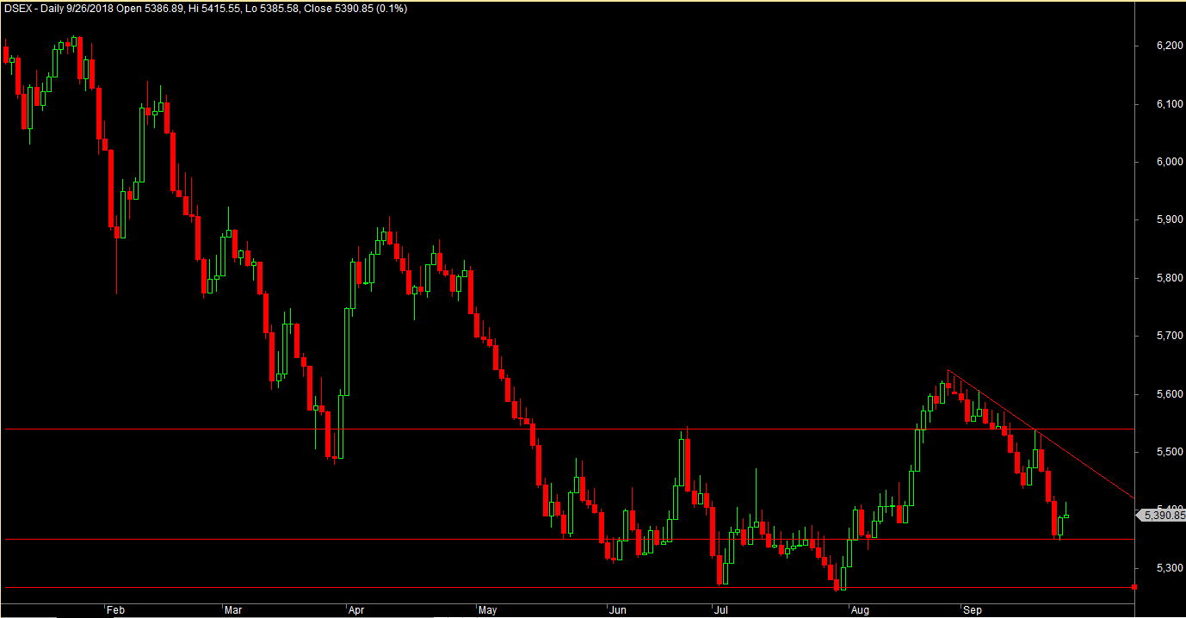Click the Jun label on the date axis
The height and width of the screenshot is (618, 1186).
617,610
